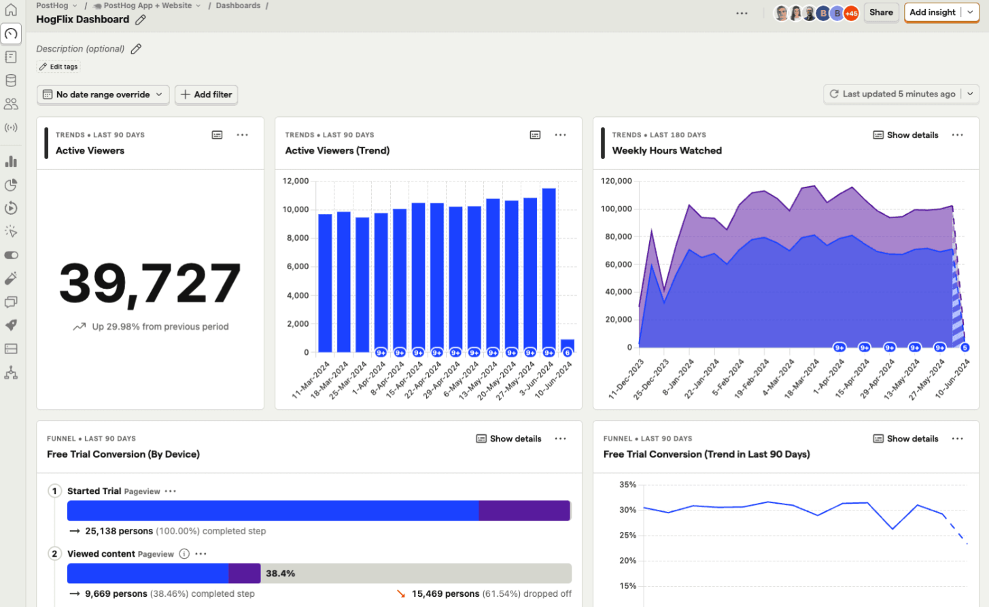Open Surveys chat bubble icon
Viewport: 989px width, 607px height.
point(11,302)
